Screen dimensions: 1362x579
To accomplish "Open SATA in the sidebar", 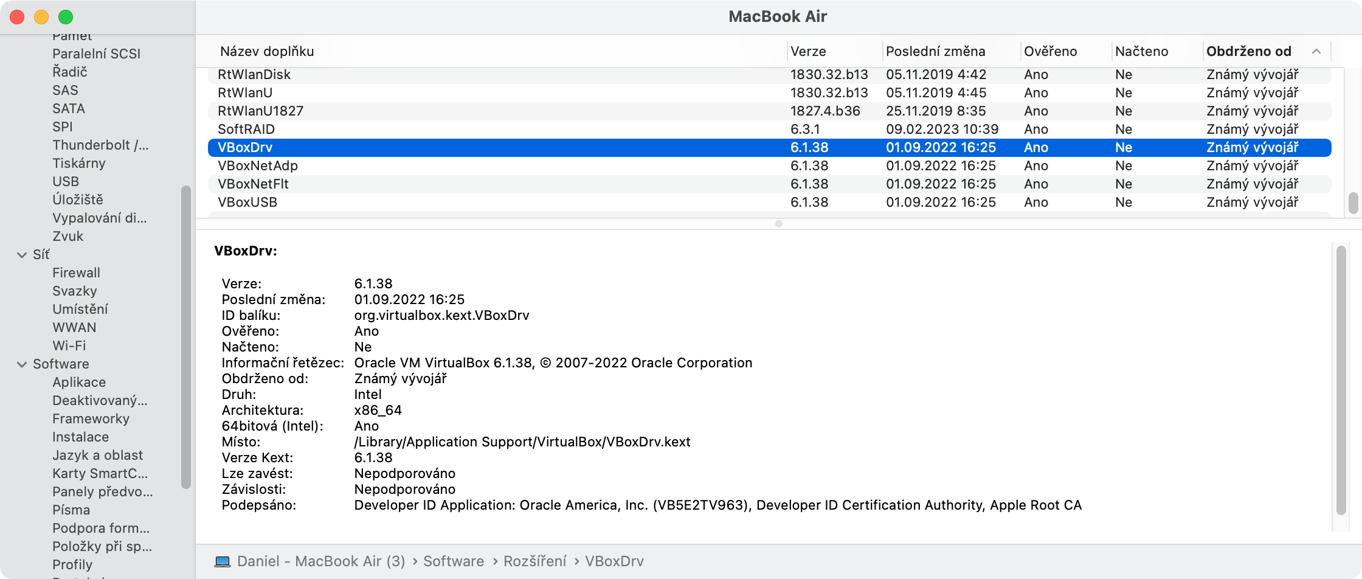I will click(69, 109).
